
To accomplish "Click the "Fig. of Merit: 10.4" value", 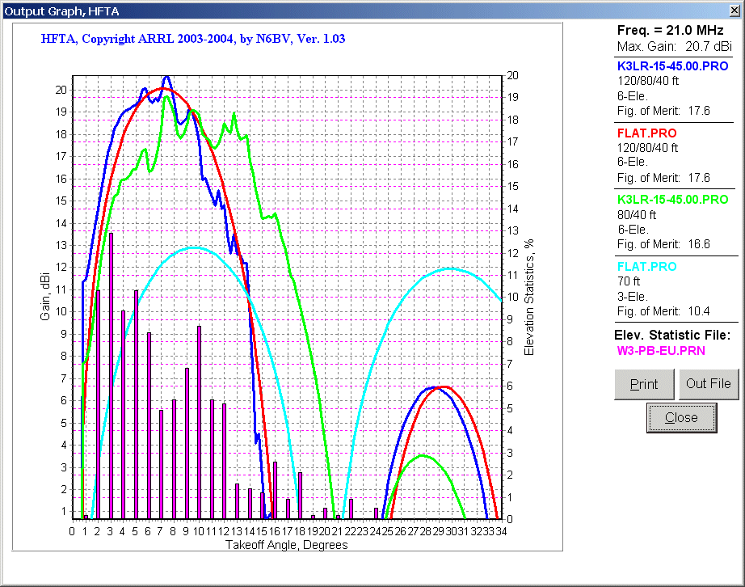I will pos(663,311).
